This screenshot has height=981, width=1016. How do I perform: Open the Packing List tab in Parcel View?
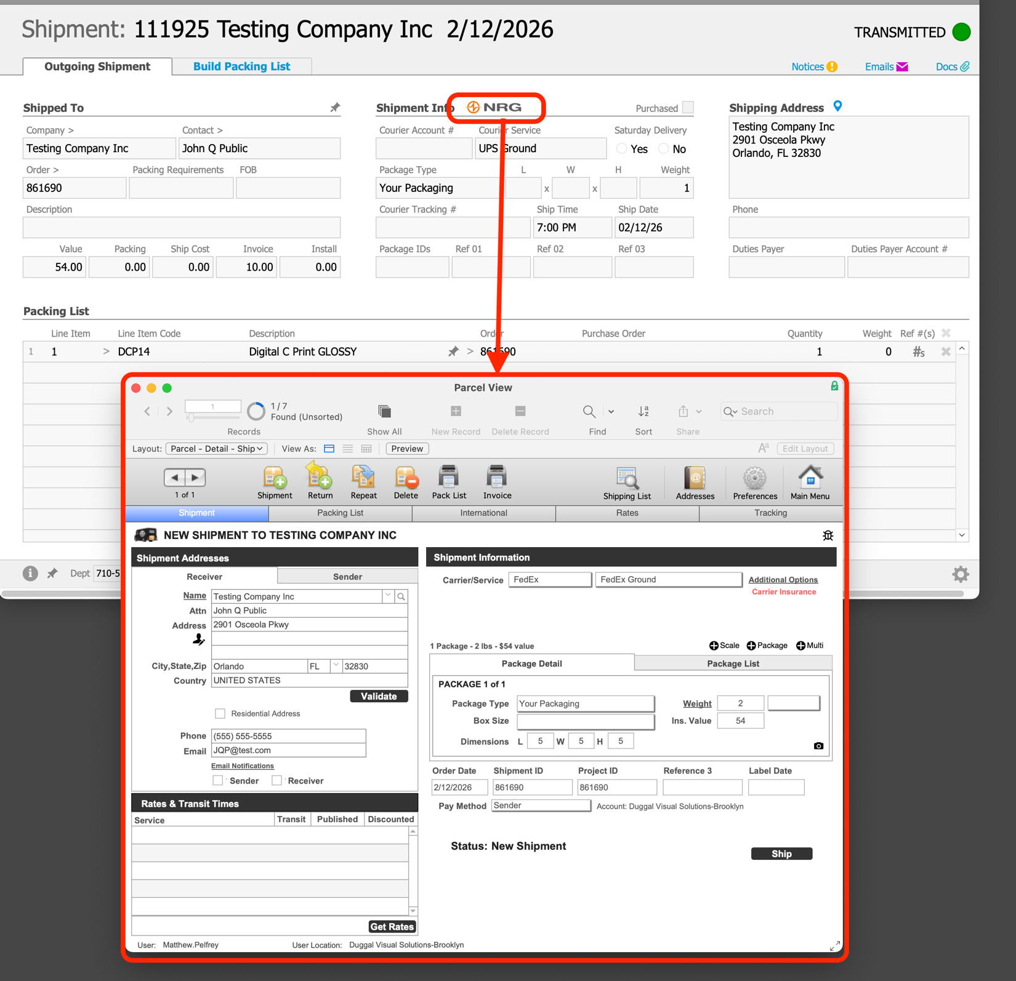point(340,513)
